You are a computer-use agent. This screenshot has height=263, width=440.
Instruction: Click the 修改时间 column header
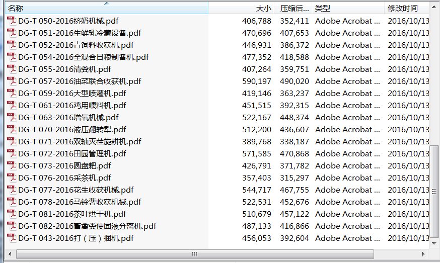coord(407,9)
